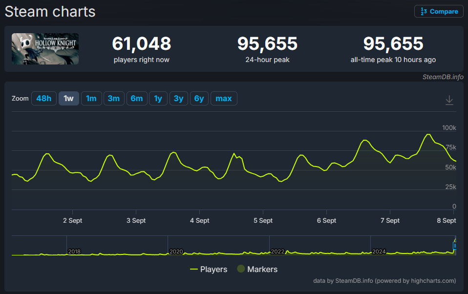Screen dimensions: 468x294
Task: Click the chart download arrow icon
Action: pos(449,100)
